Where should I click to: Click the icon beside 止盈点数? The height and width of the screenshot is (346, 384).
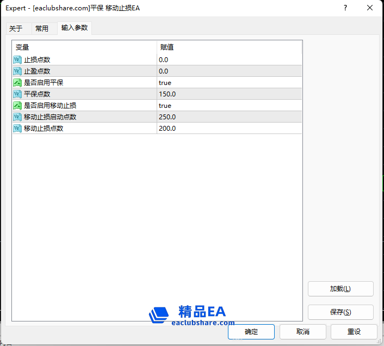pos(17,71)
